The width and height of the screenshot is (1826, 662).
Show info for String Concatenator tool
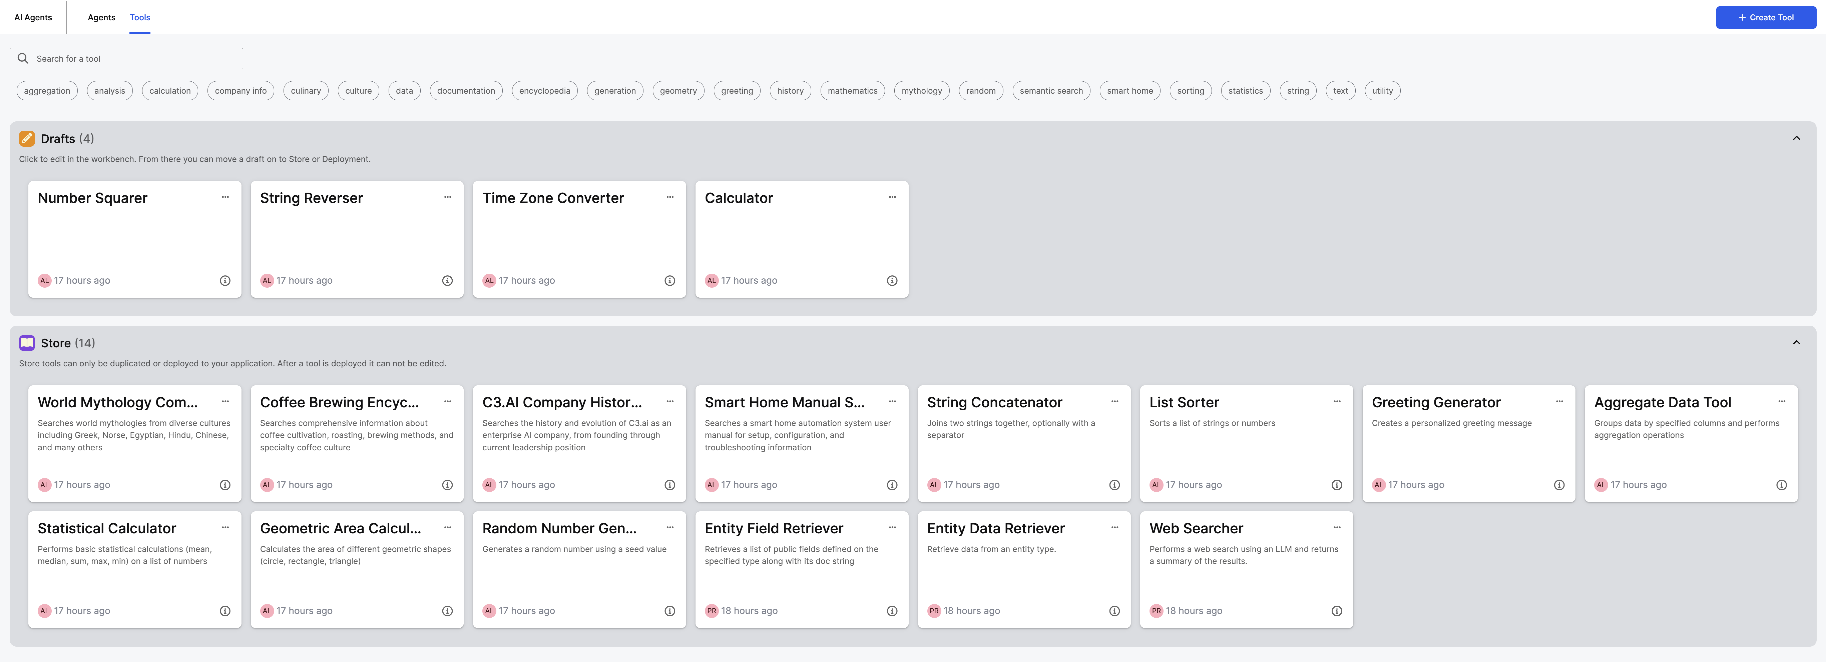(x=1114, y=485)
